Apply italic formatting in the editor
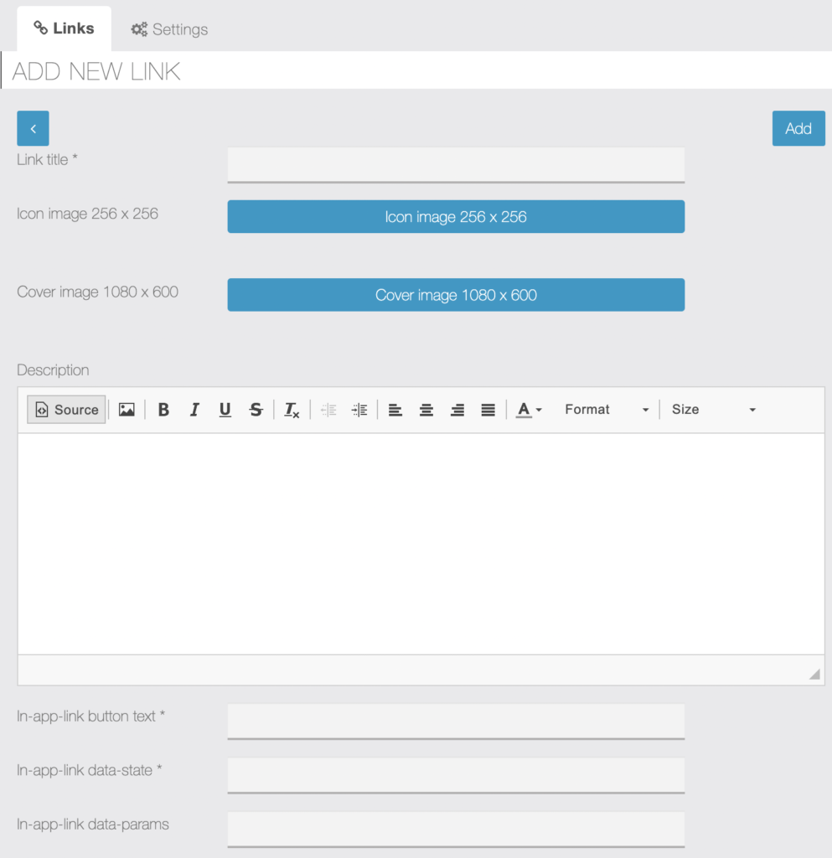The image size is (832, 858). tap(194, 410)
